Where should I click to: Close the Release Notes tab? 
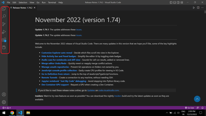click(35, 8)
